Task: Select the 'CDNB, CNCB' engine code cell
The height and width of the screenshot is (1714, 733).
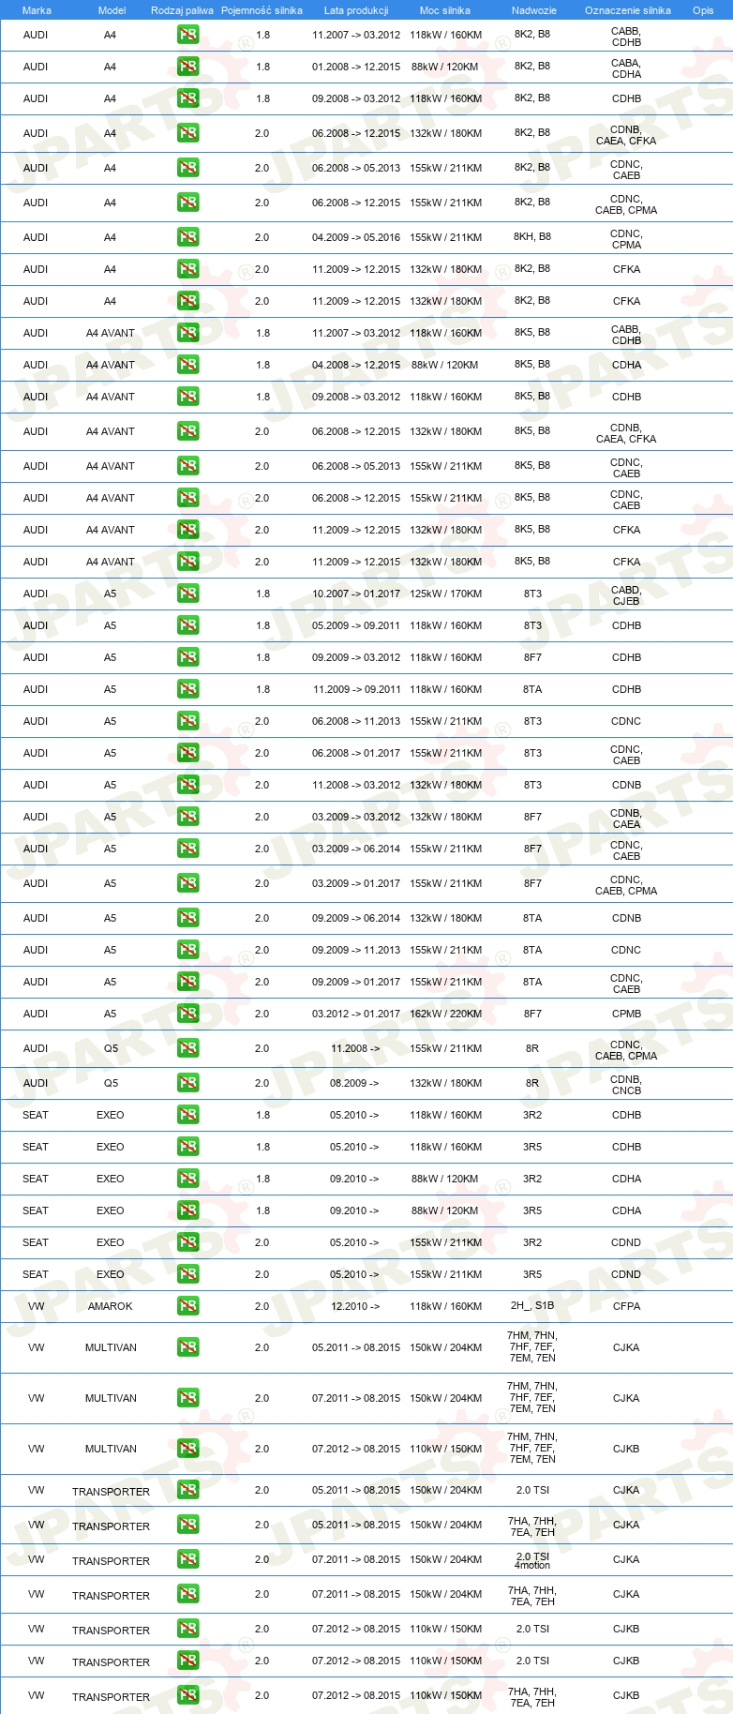Action: [626, 1085]
